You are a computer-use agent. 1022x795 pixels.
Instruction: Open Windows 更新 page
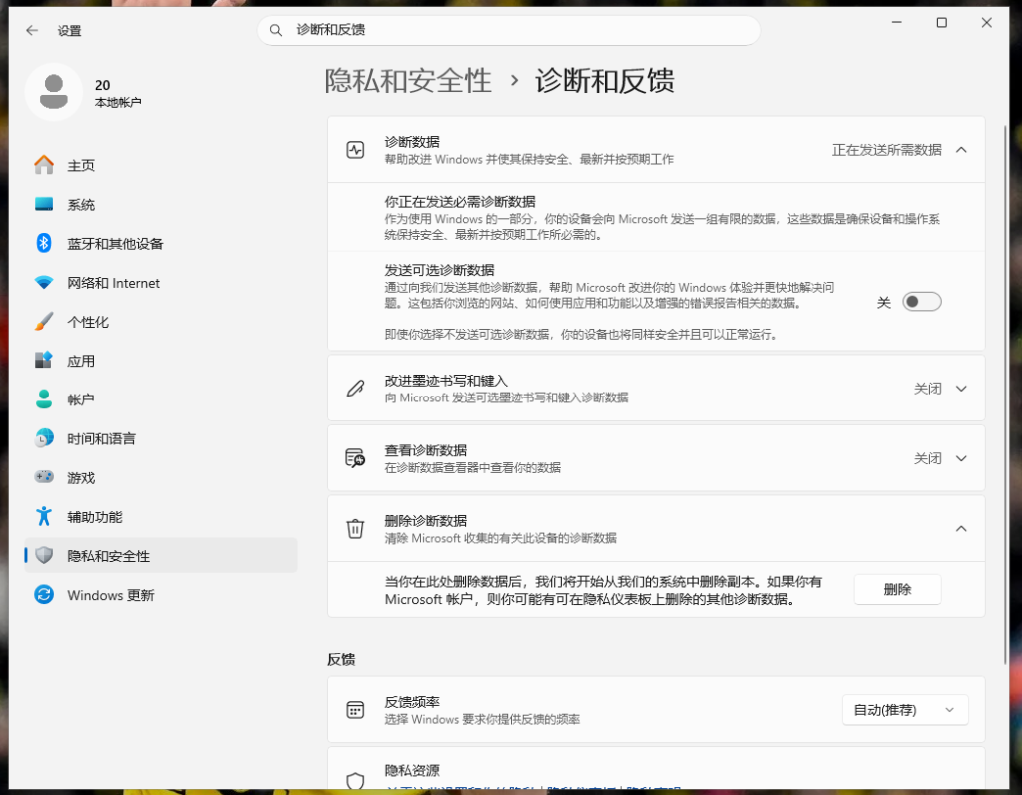(x=161, y=595)
